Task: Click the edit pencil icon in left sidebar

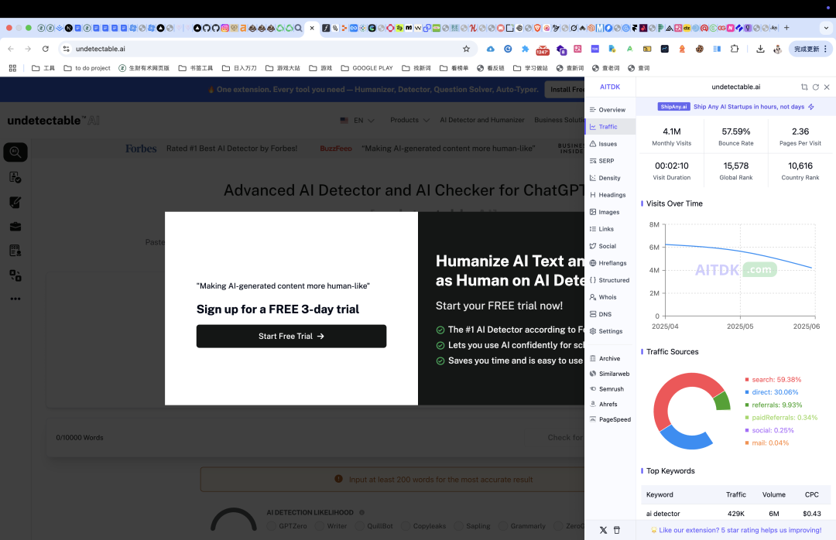Action: [15, 203]
